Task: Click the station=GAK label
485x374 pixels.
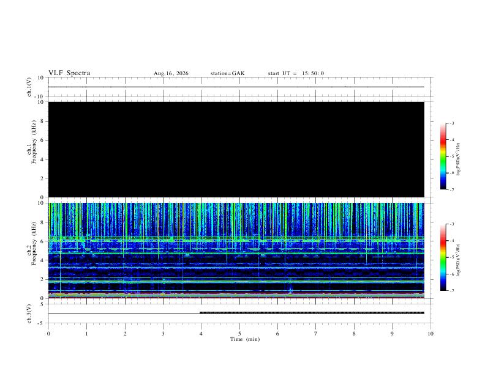Action: click(227, 73)
